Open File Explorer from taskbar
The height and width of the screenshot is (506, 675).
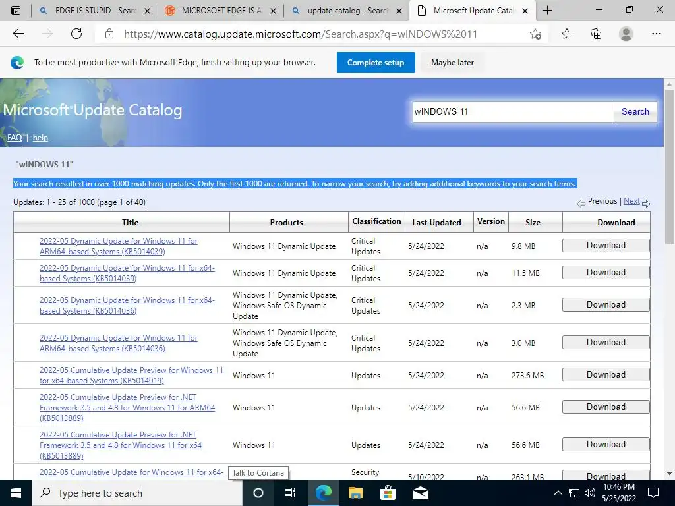(x=355, y=493)
